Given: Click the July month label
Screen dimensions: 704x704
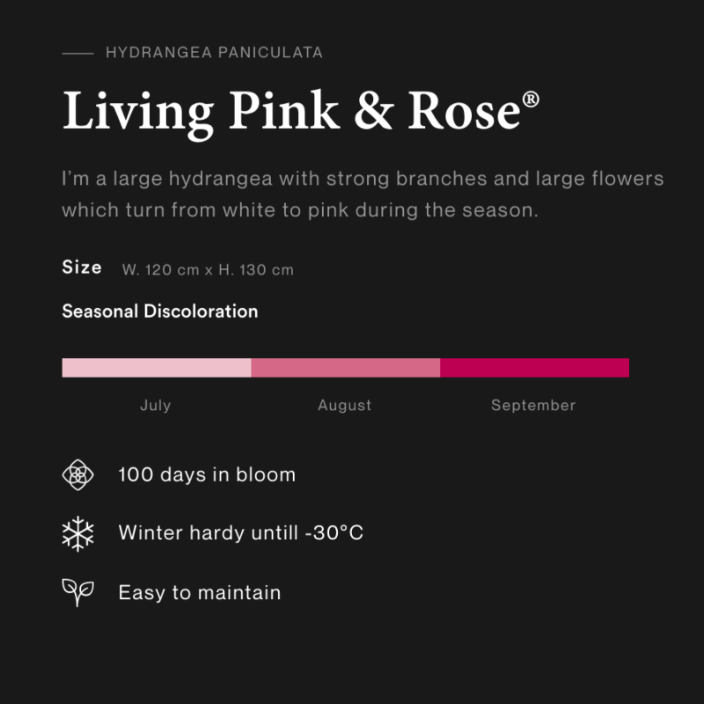Looking at the screenshot, I should pyautogui.click(x=156, y=406).
